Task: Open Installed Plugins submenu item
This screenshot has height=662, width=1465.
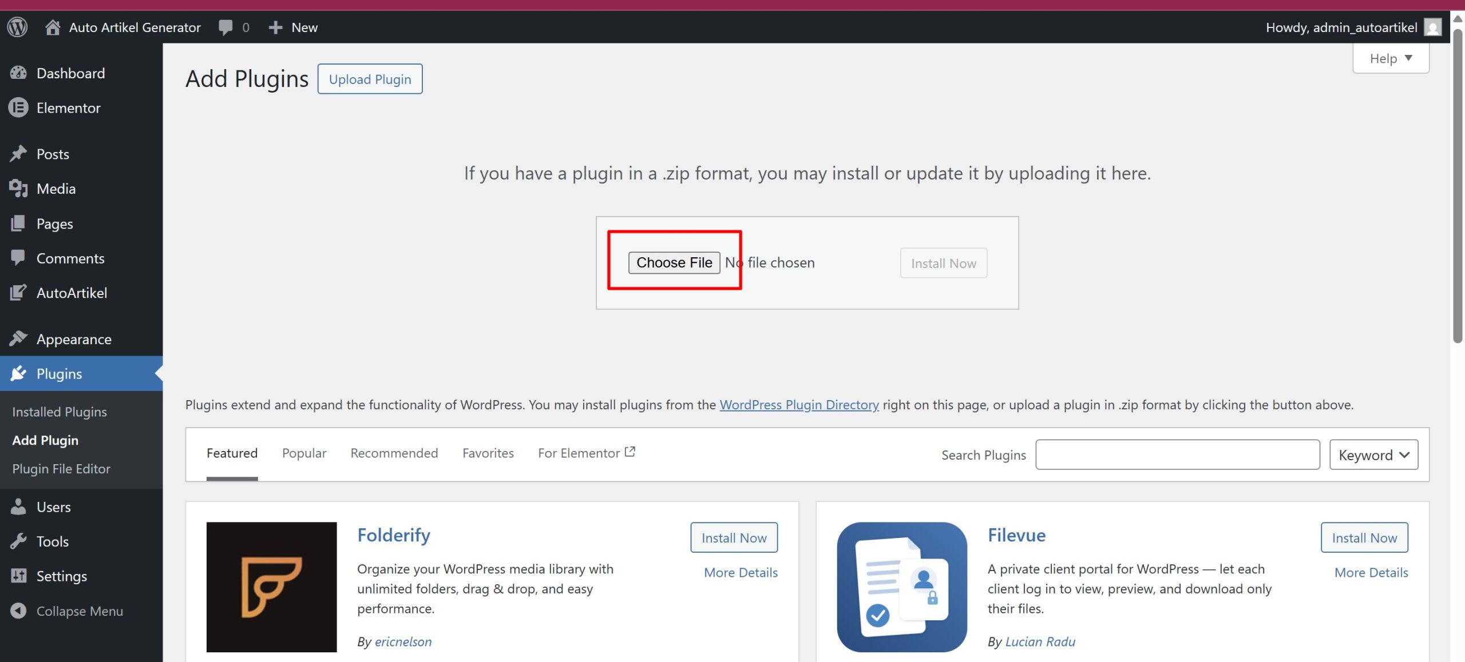Action: [60, 412]
